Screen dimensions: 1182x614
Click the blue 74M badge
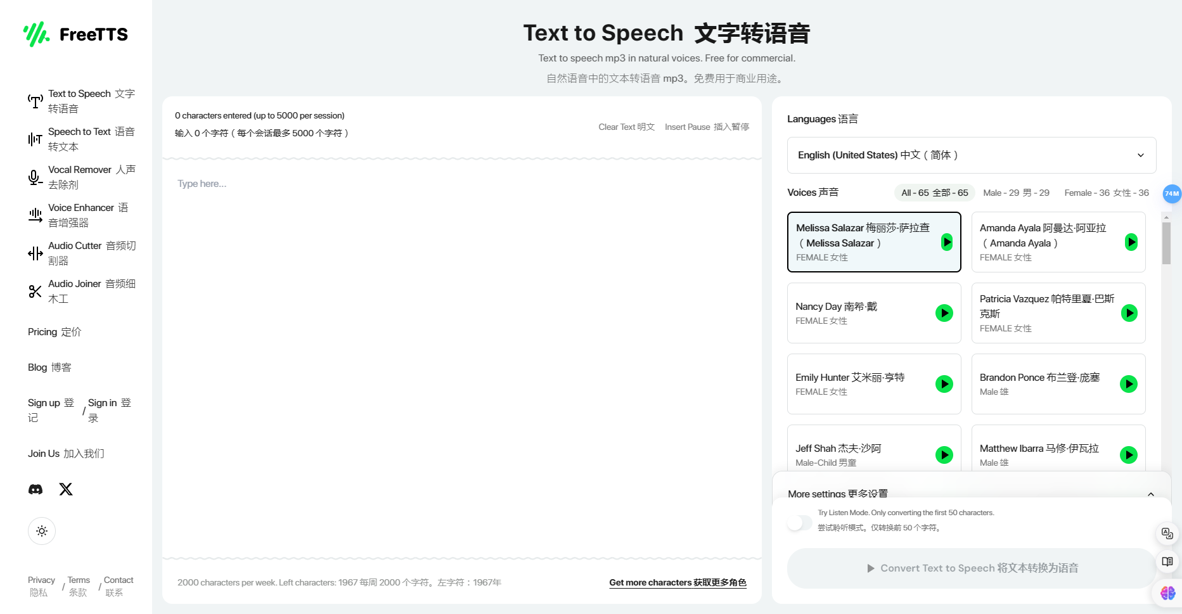tap(1172, 194)
